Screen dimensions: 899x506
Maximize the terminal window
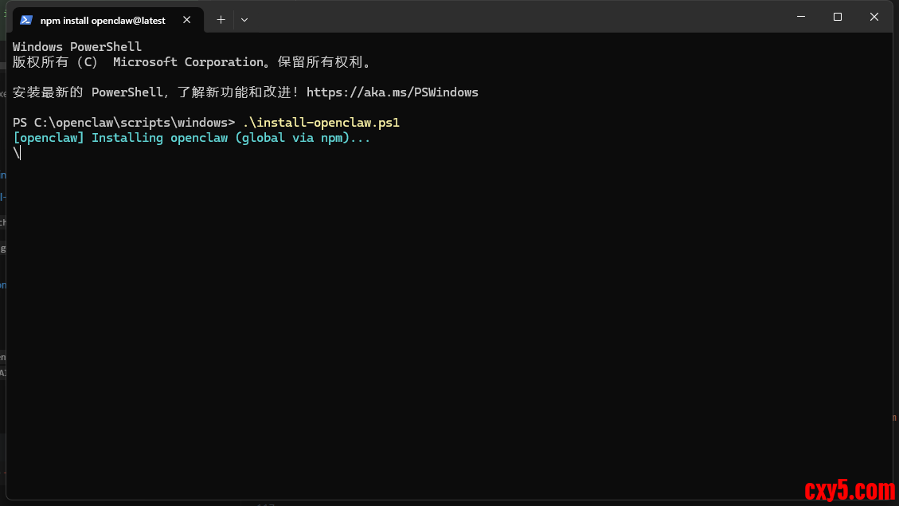click(x=838, y=17)
